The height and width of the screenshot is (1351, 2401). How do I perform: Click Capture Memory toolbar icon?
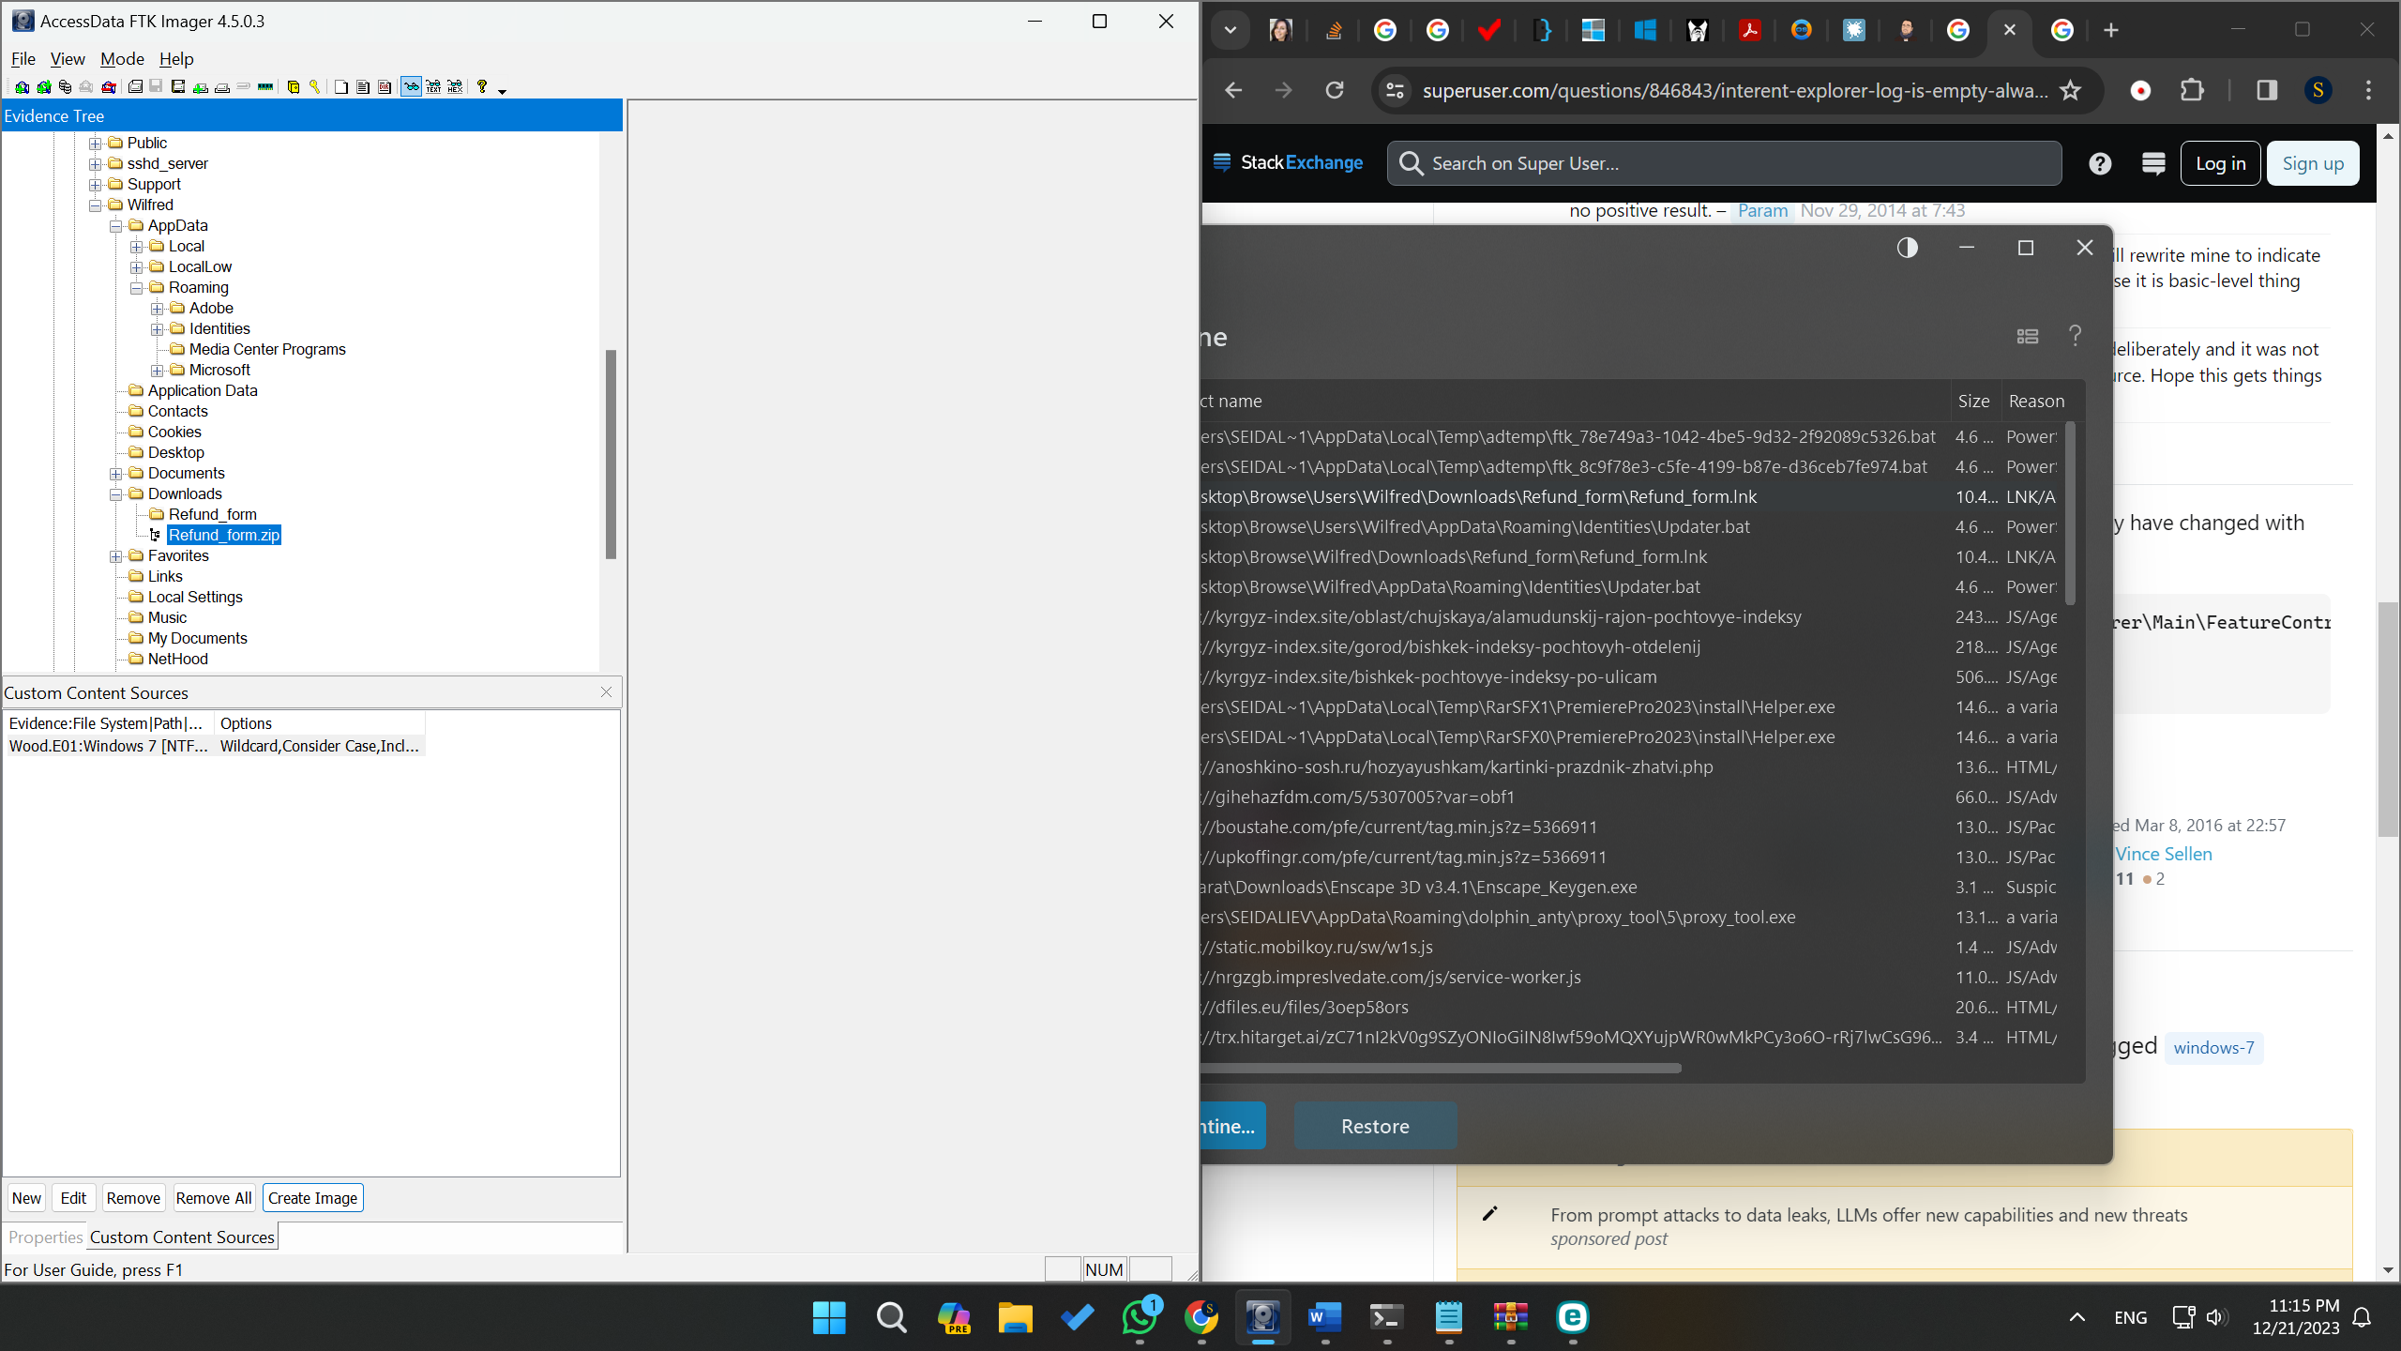(x=265, y=87)
